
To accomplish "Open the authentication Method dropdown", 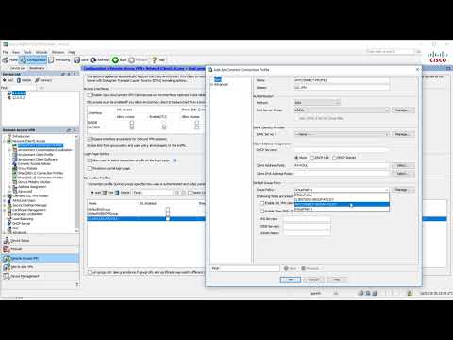I will [x=317, y=103].
